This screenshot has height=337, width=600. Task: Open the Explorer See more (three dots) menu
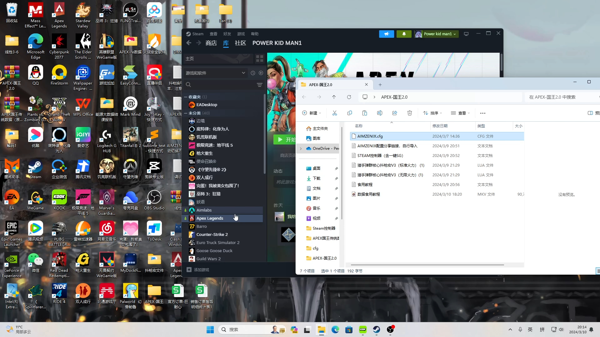click(483, 113)
